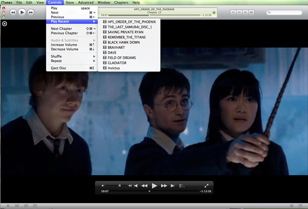Play BRAVHART from recent list
The height and width of the screenshot is (209, 308).
click(129, 47)
